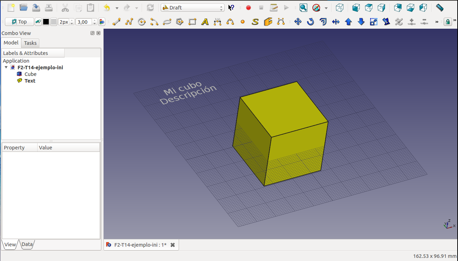Select the Draft Polygon tool
Screen dimensions: 458x261
(x=180, y=22)
